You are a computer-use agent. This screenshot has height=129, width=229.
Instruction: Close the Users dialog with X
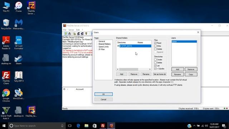click(x=198, y=32)
